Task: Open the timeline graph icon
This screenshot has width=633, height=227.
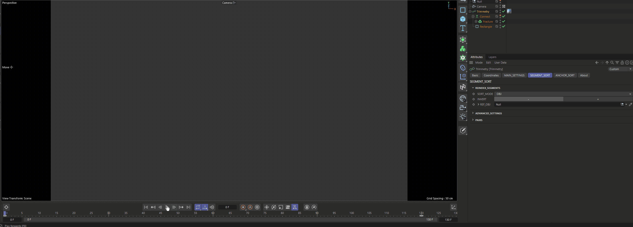Action: click(x=454, y=207)
